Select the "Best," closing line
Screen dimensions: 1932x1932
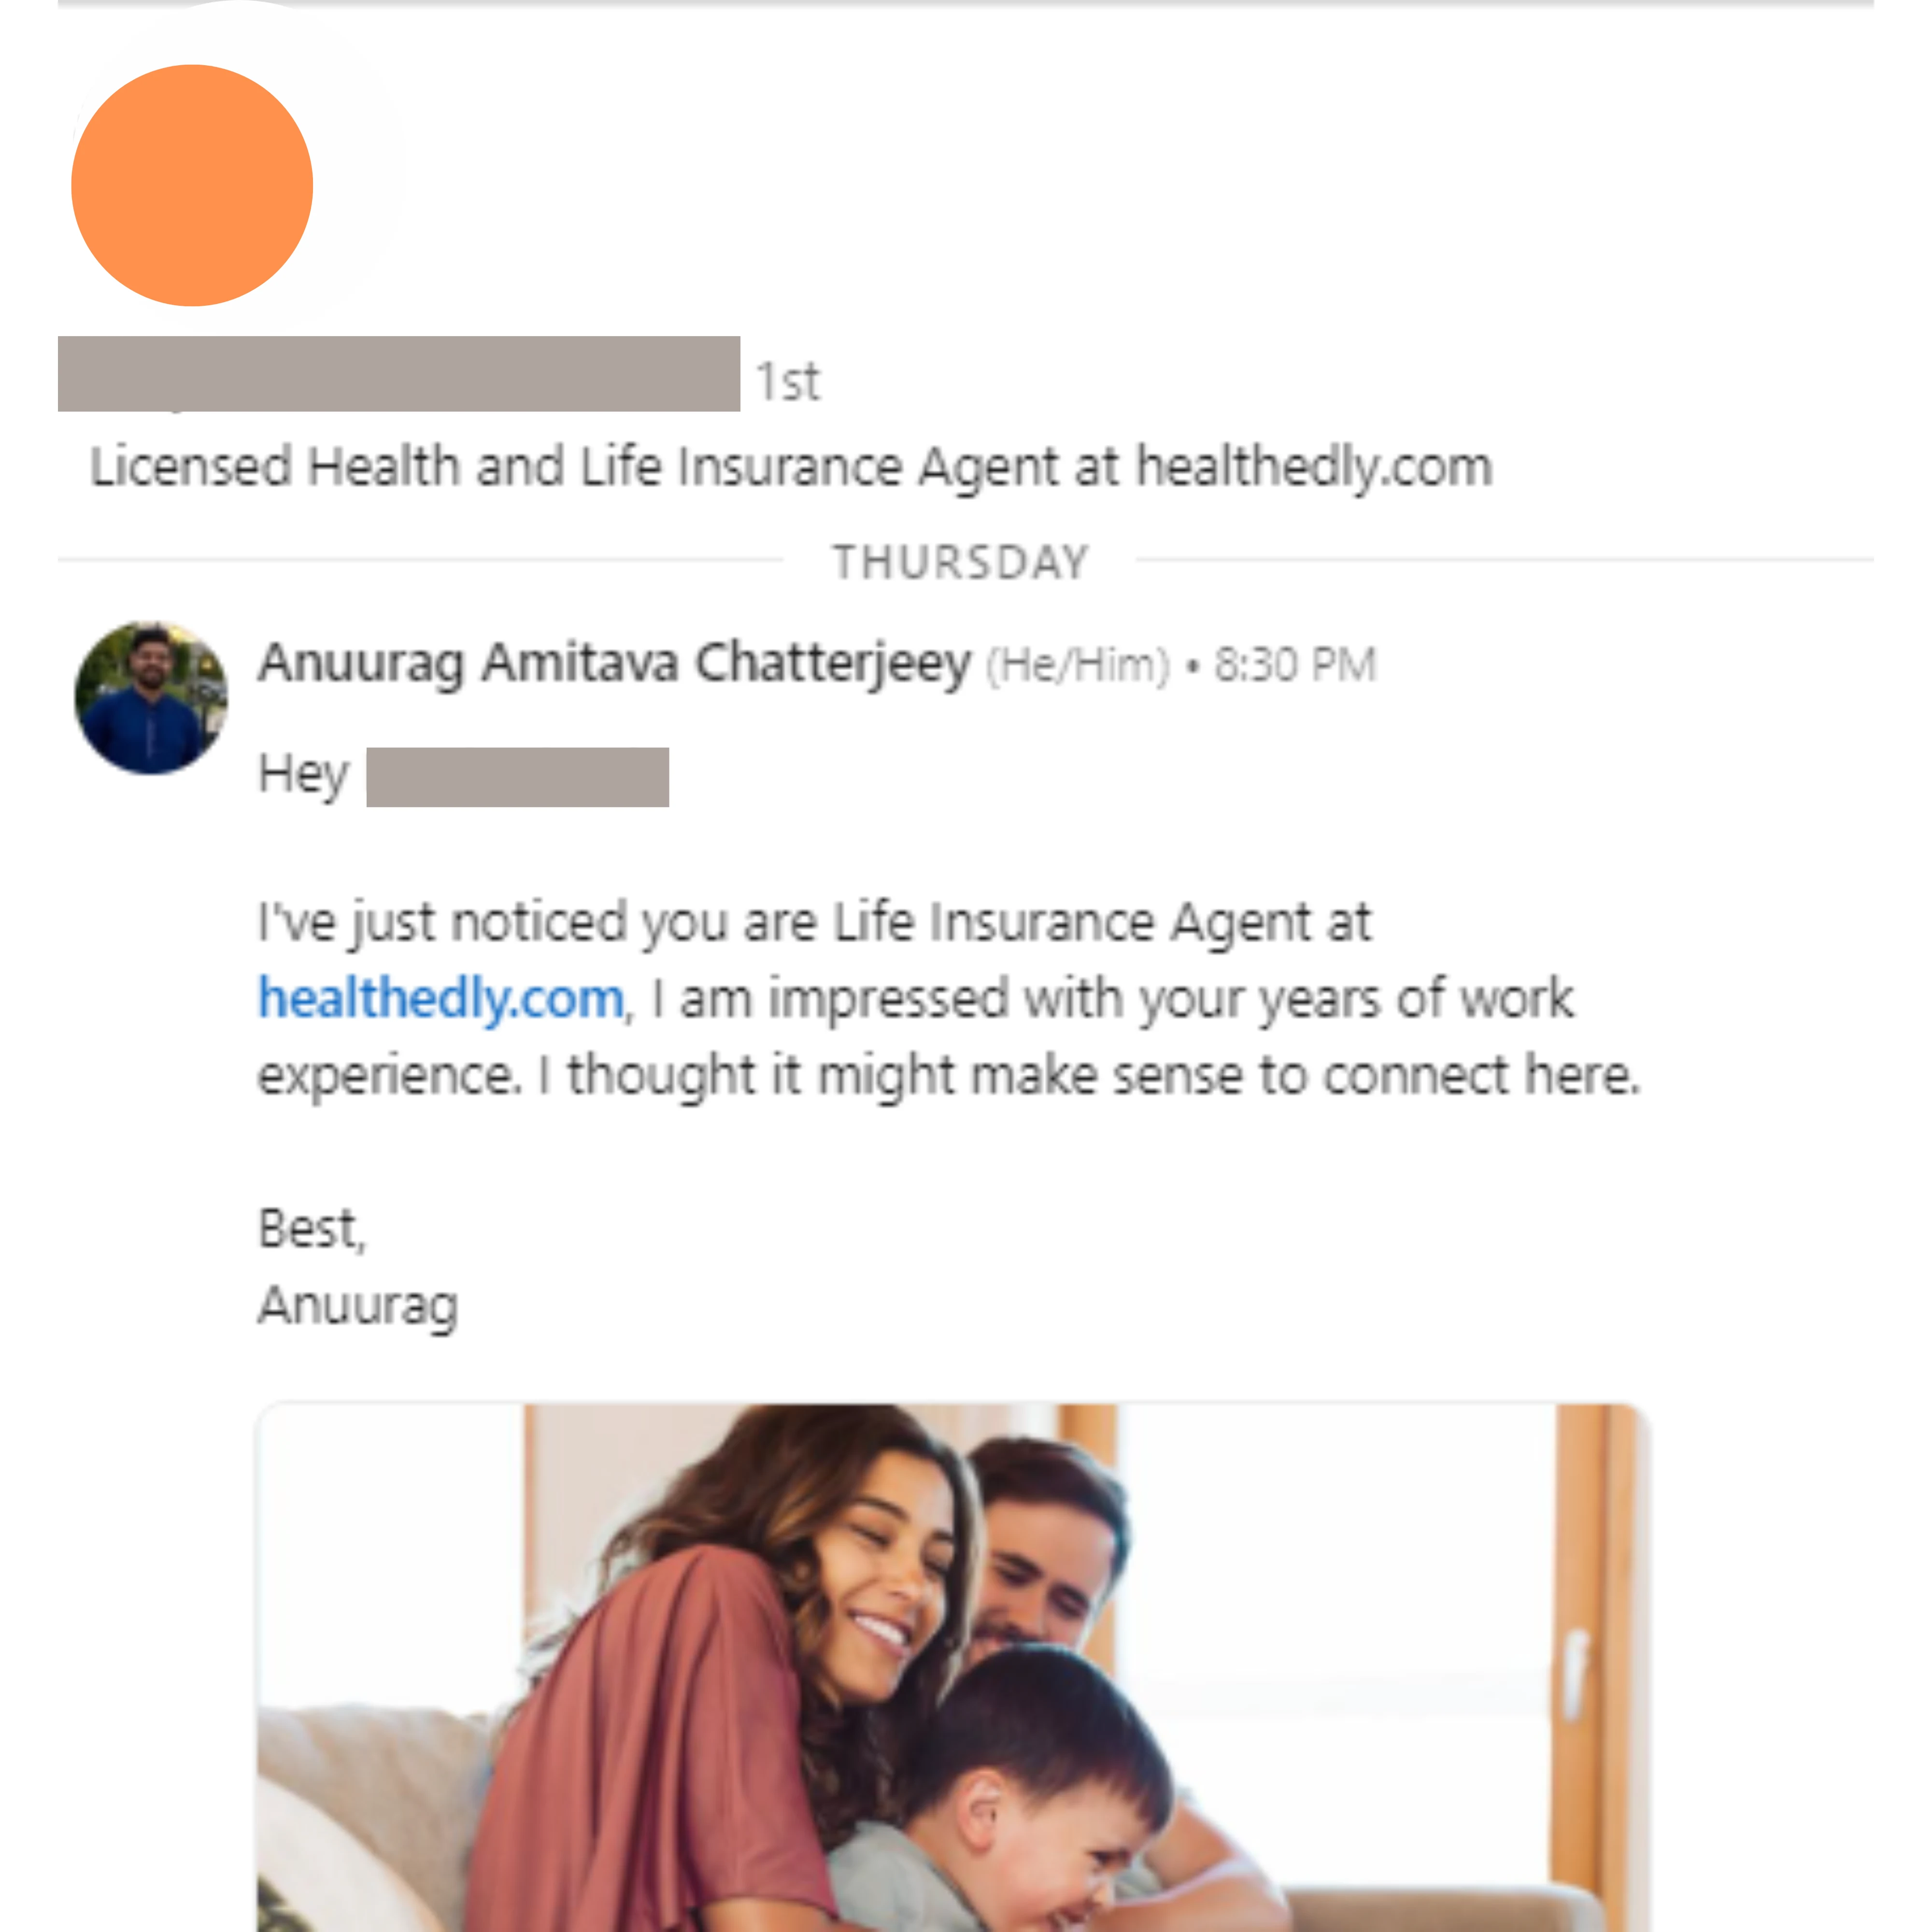pos(312,1228)
